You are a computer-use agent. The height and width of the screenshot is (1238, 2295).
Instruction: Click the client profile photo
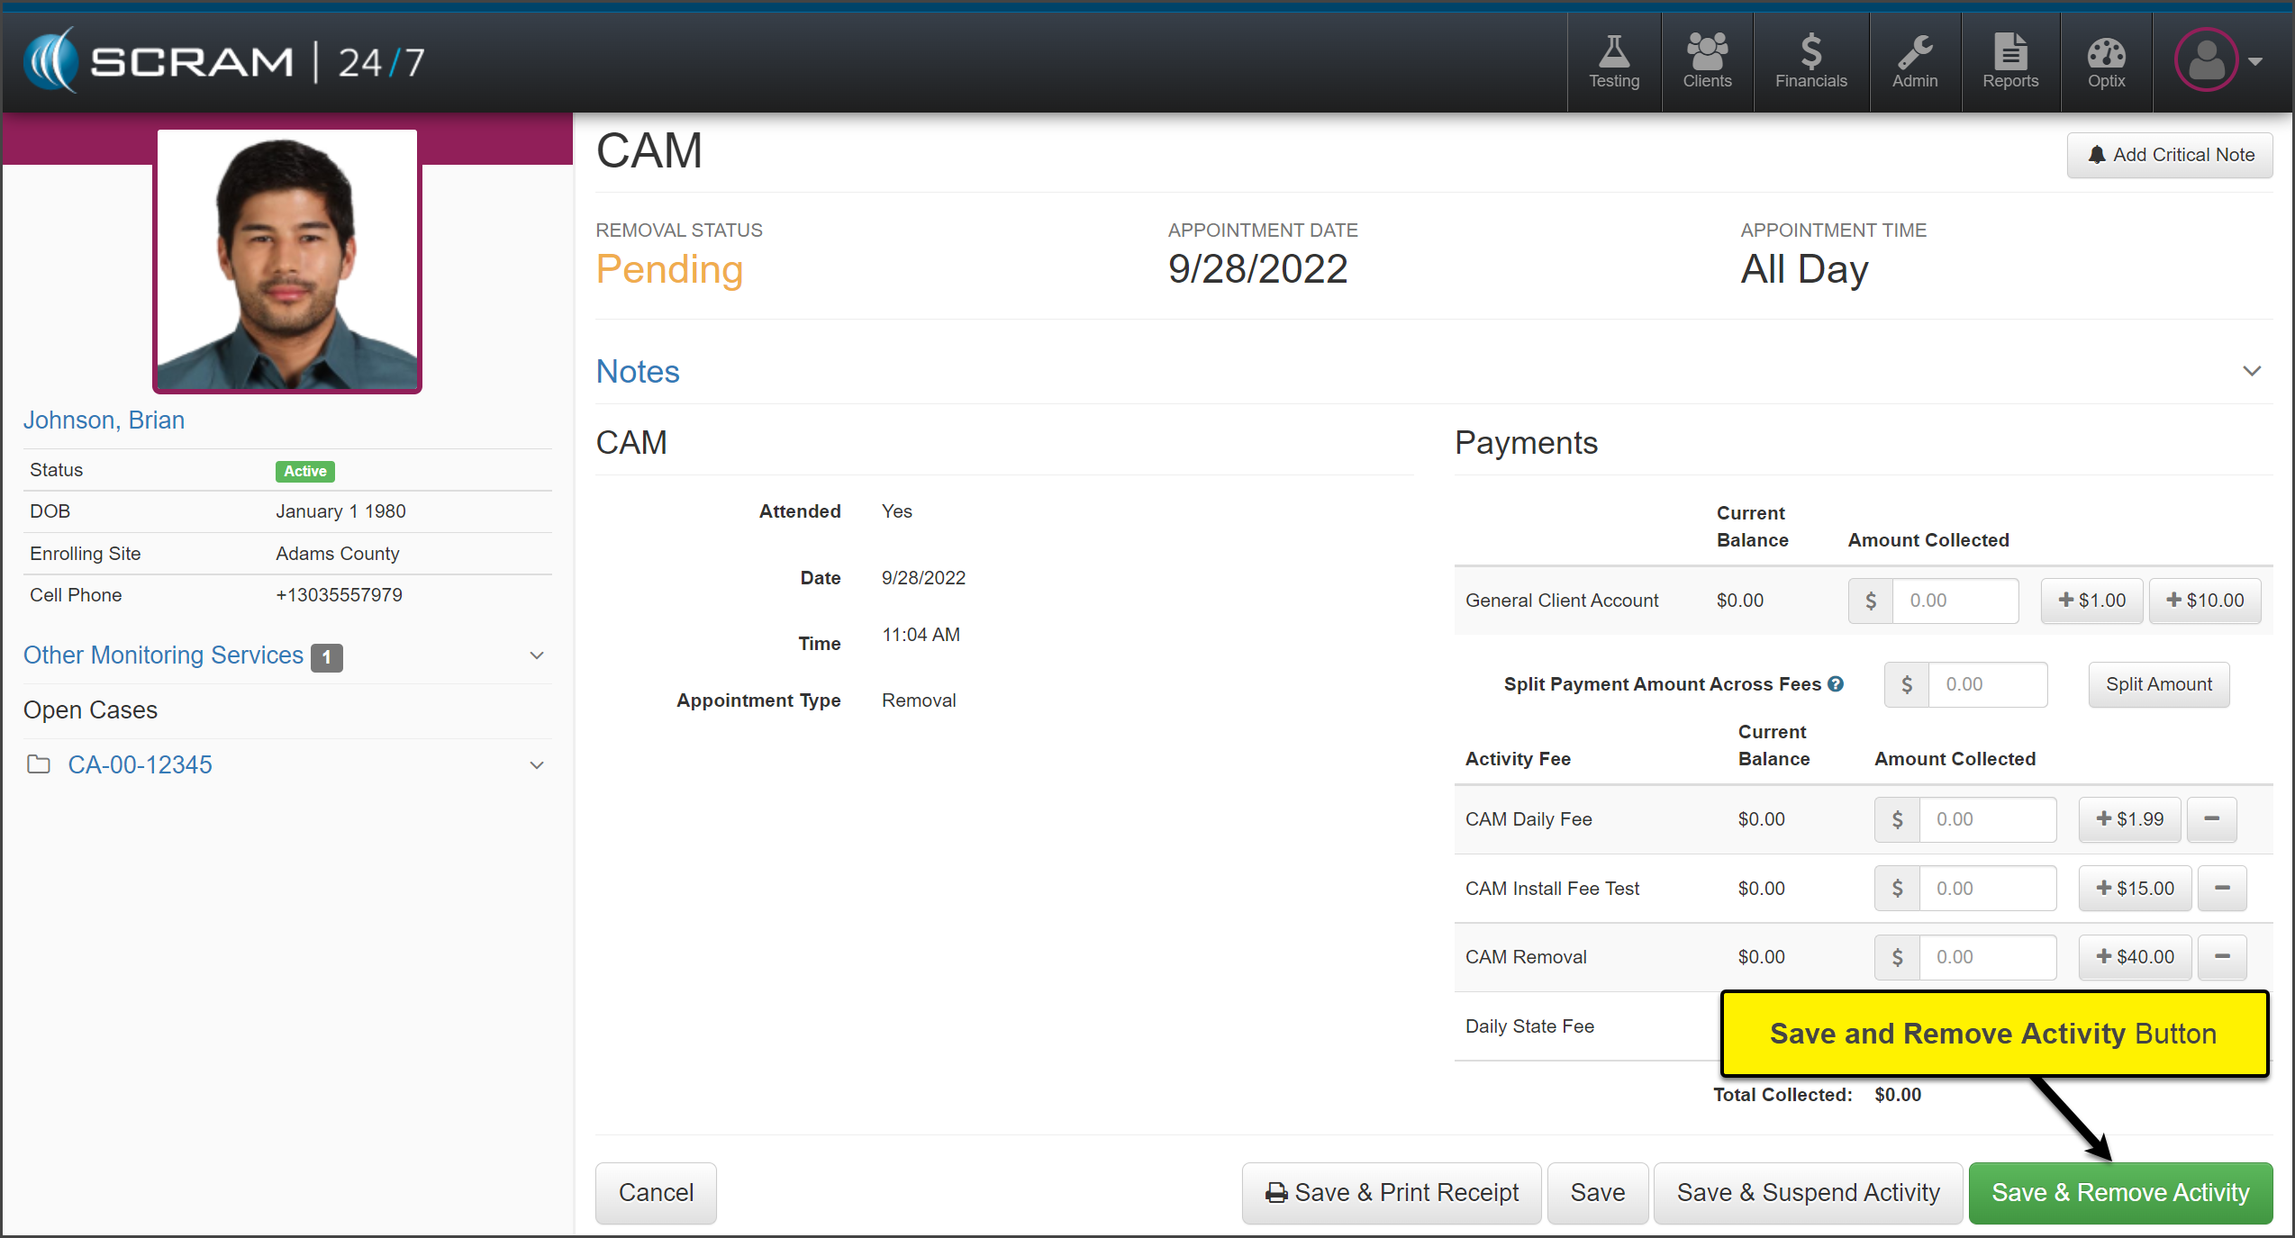point(287,259)
